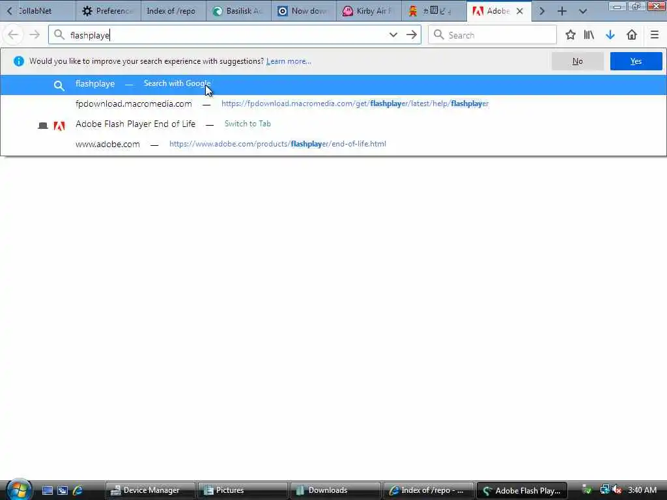667x500 pixels.
Task: Click the Switch between windows icon
Action: (x=63, y=490)
